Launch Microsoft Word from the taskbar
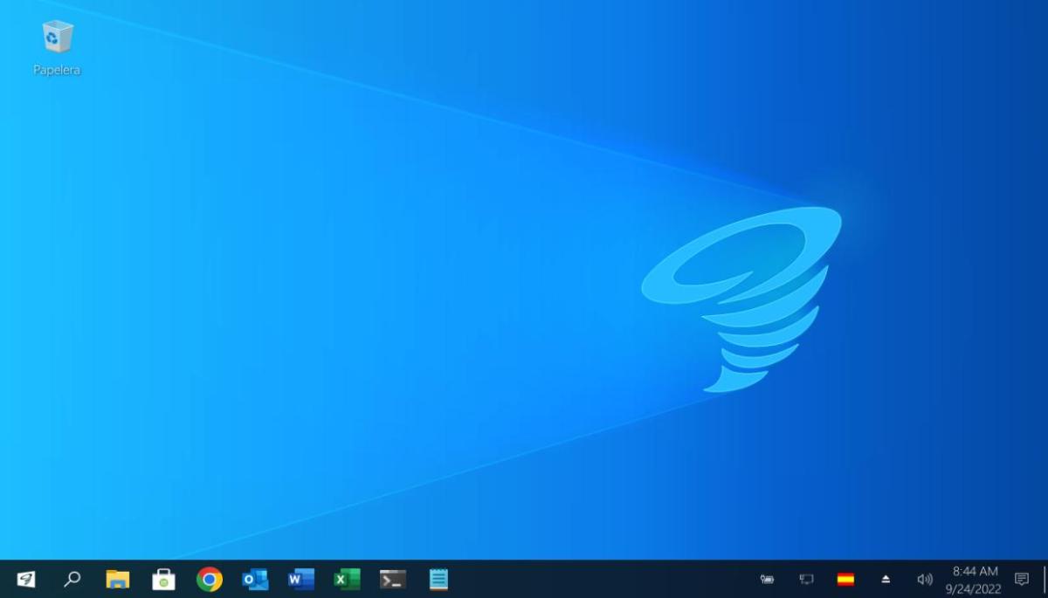Image resolution: width=1048 pixels, height=598 pixels. (x=301, y=579)
